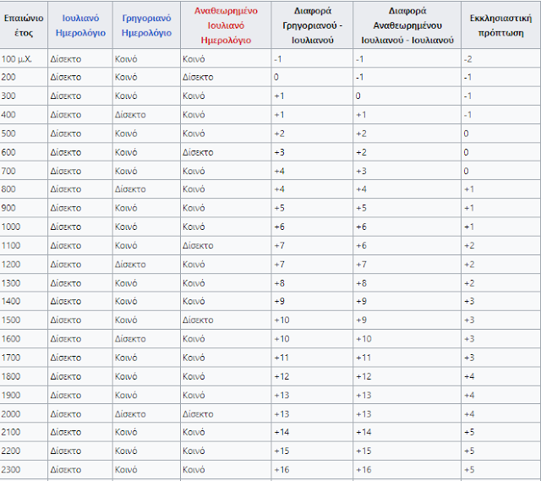Viewport: 541px width, 481px height.
Task: Select the year 2000 row cell
Action: (11, 413)
